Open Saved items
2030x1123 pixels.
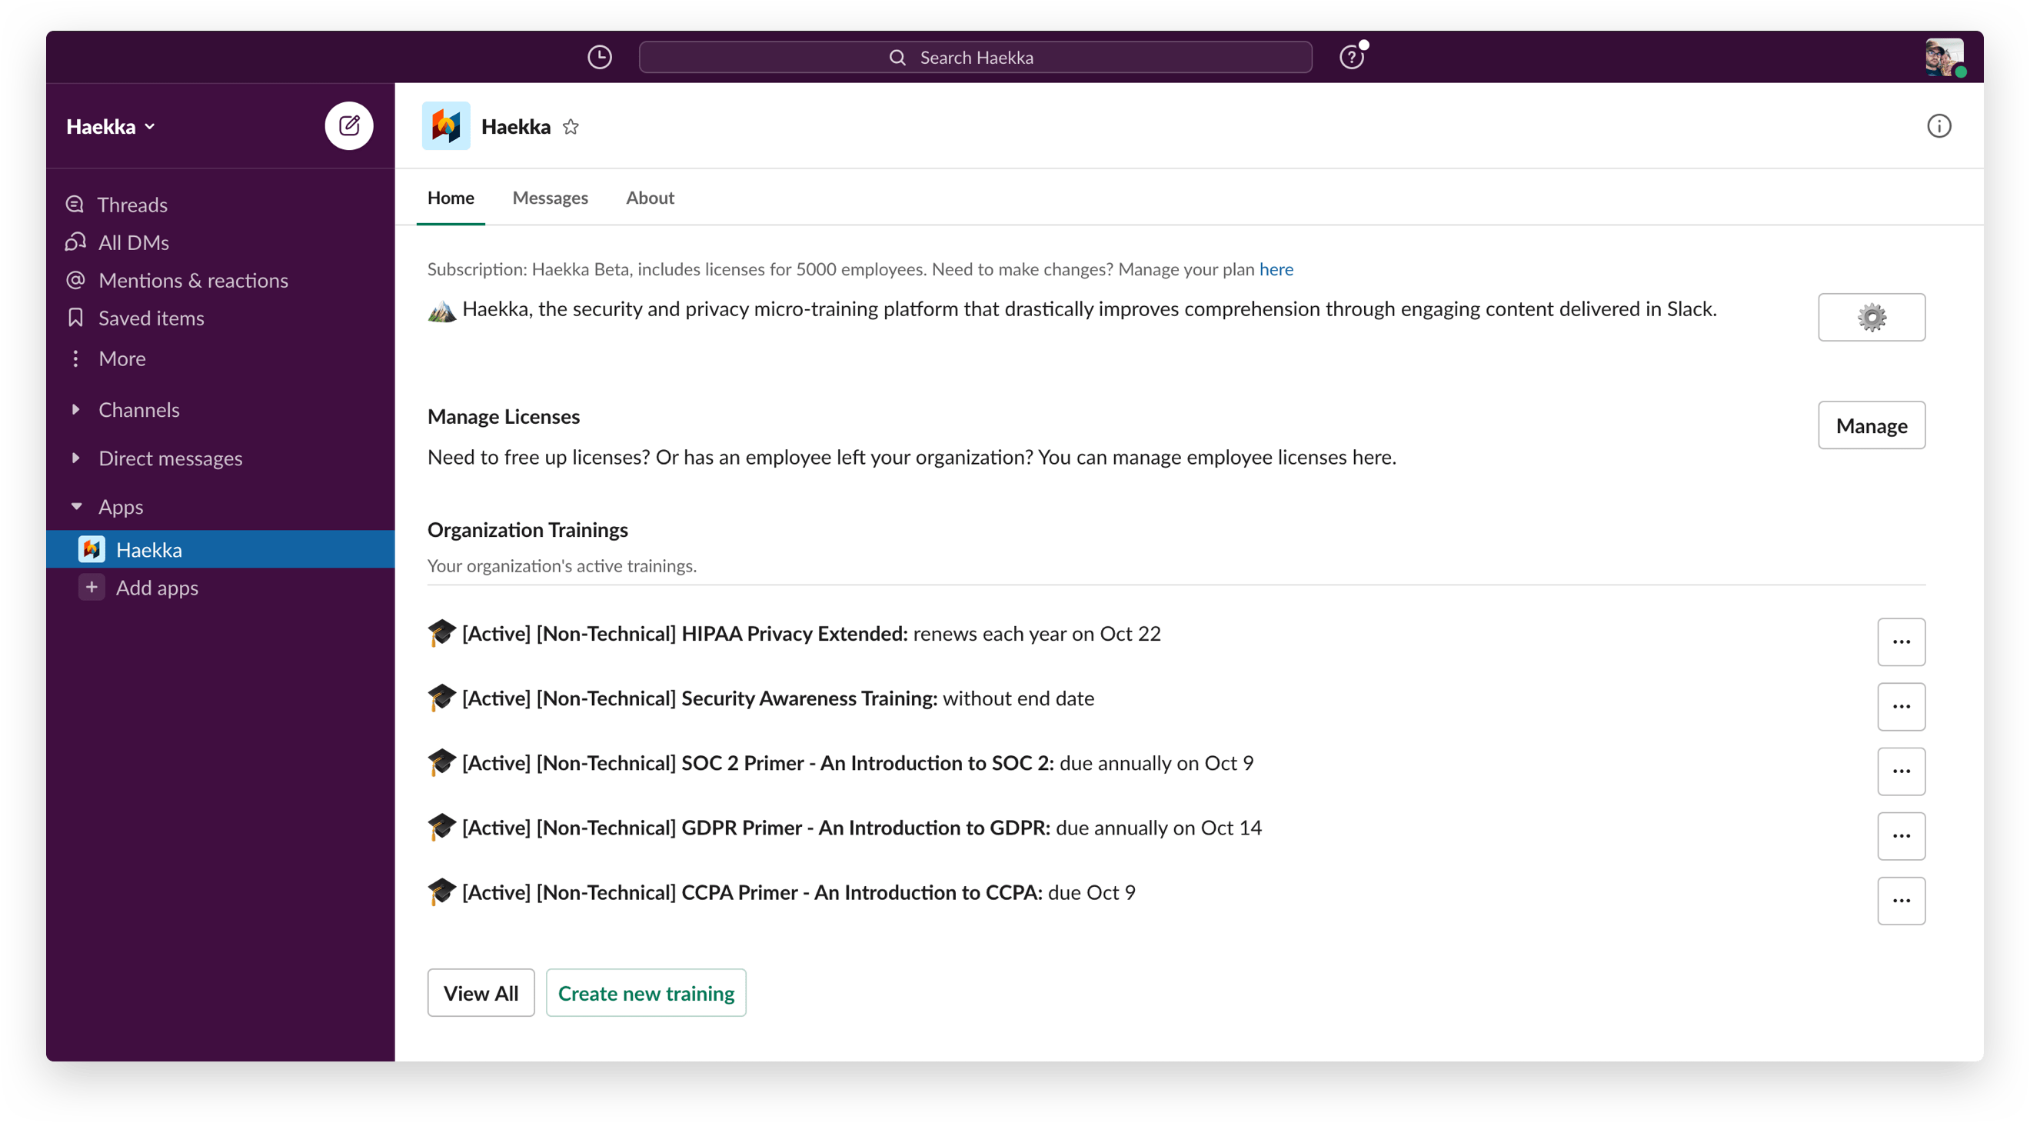tap(151, 318)
